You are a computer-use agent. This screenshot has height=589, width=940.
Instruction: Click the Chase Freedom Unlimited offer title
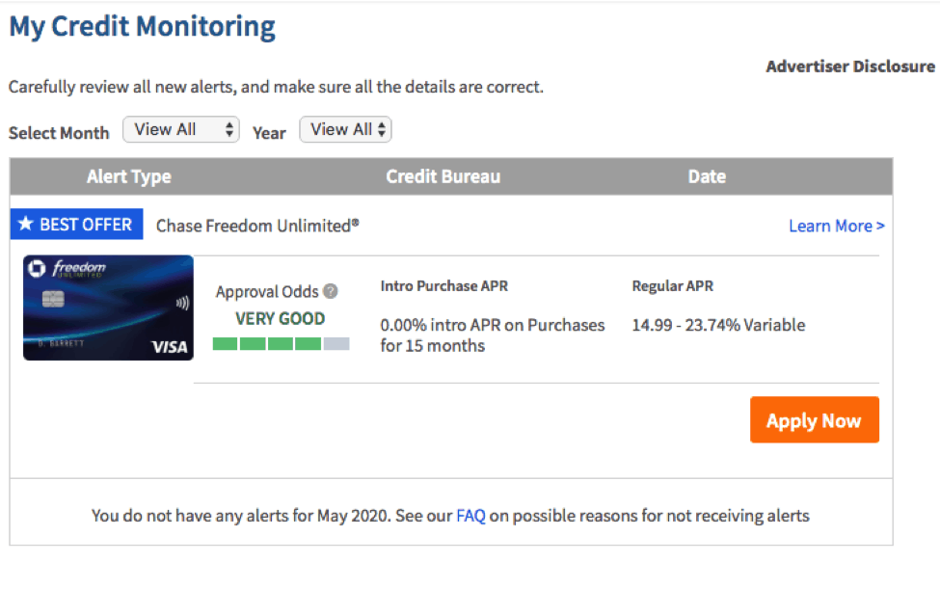pos(257,226)
